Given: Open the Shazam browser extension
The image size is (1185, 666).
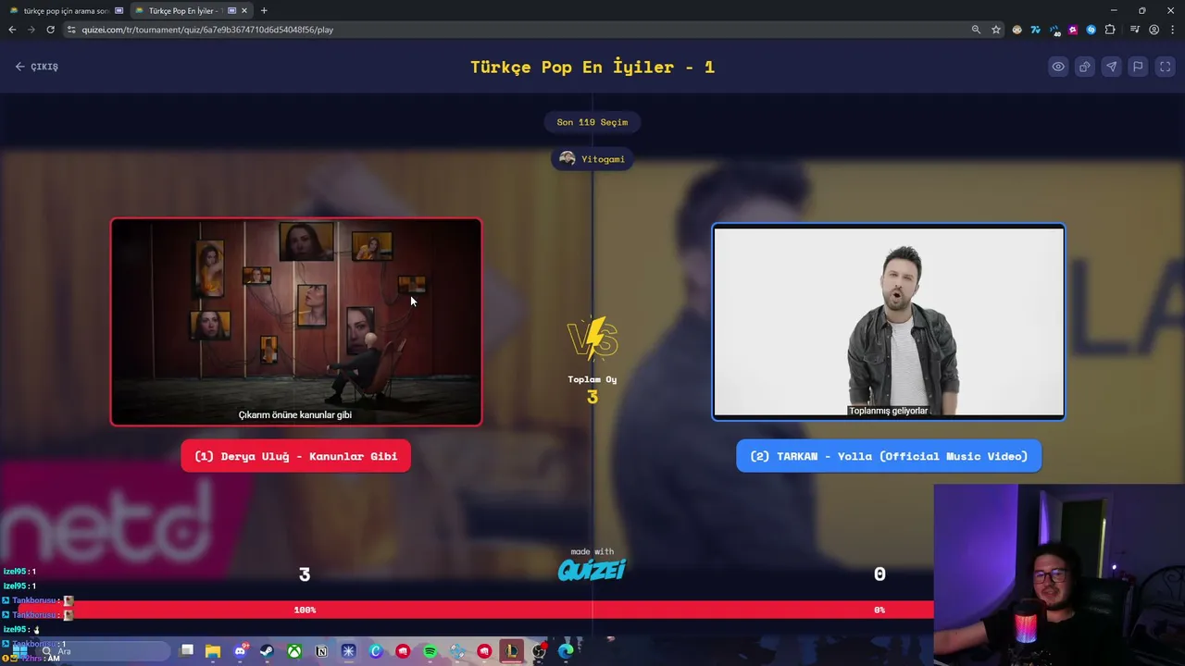Looking at the screenshot, I should coord(1091,30).
